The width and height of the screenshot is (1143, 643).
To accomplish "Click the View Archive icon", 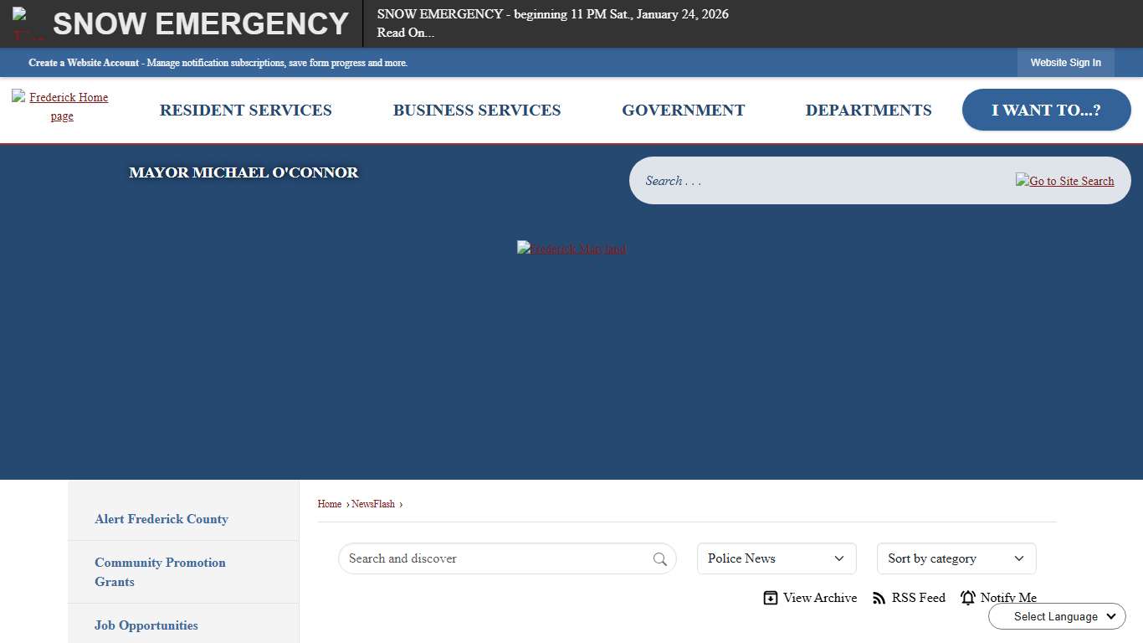I will 771,598.
